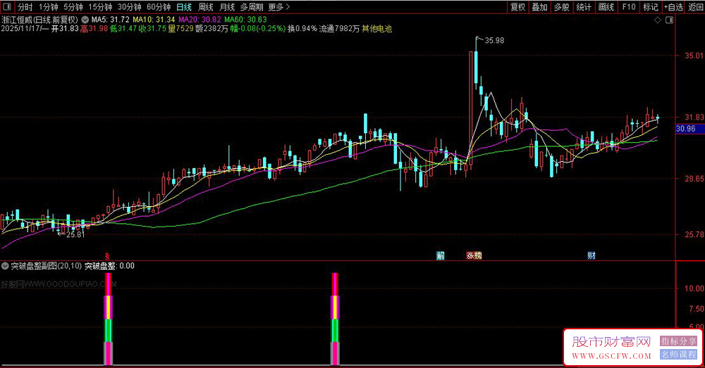Click the stock title 浙江恒威(日线.前复权)

click(x=39, y=20)
